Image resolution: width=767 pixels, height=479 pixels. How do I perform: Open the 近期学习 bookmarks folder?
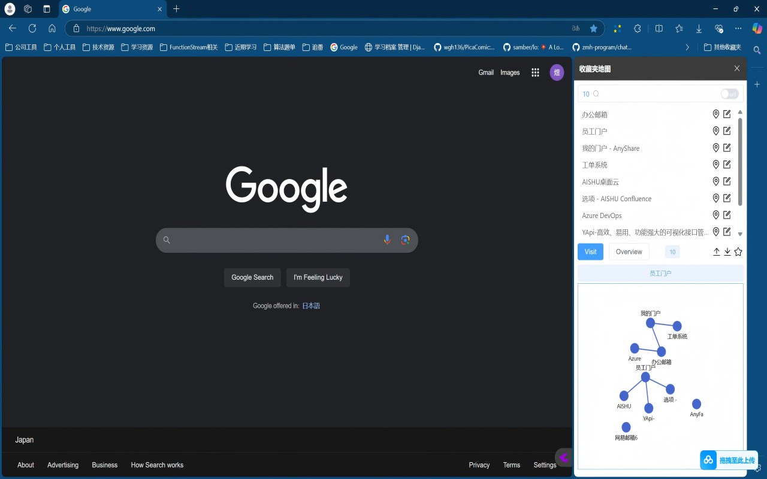point(241,47)
